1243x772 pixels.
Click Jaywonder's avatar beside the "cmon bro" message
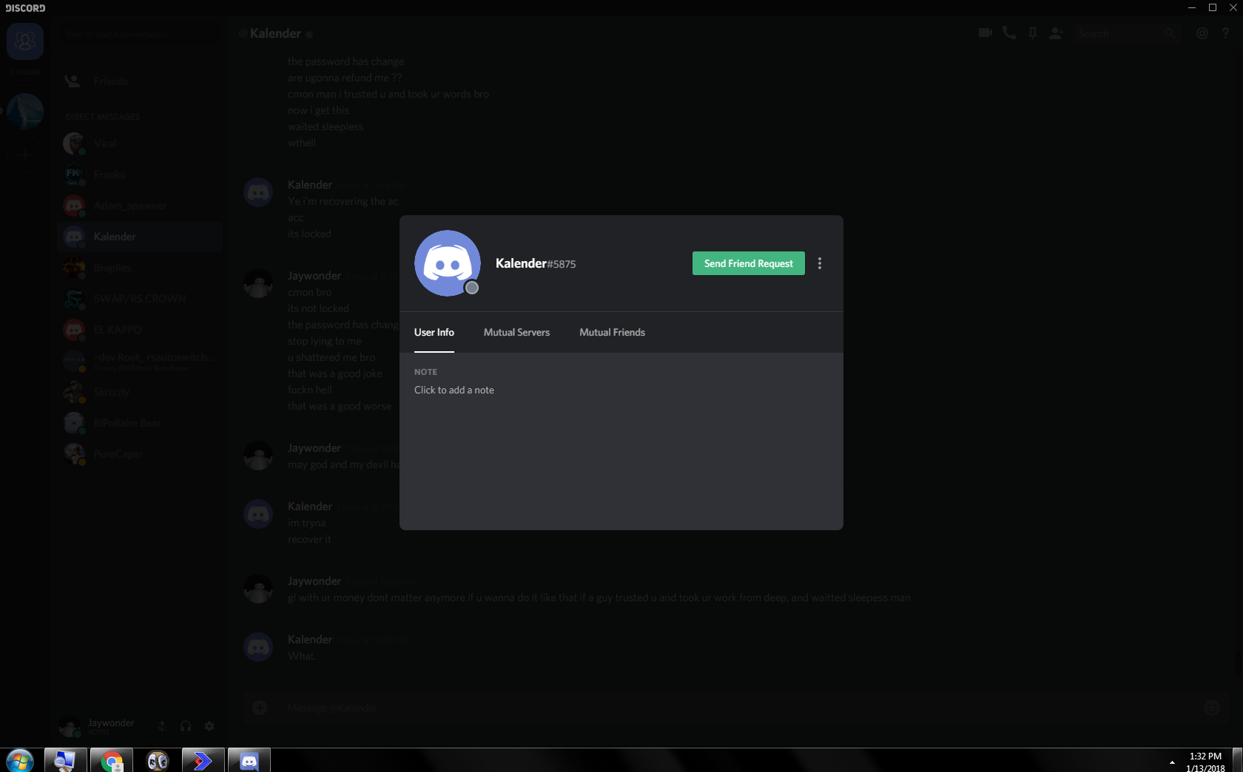258,283
